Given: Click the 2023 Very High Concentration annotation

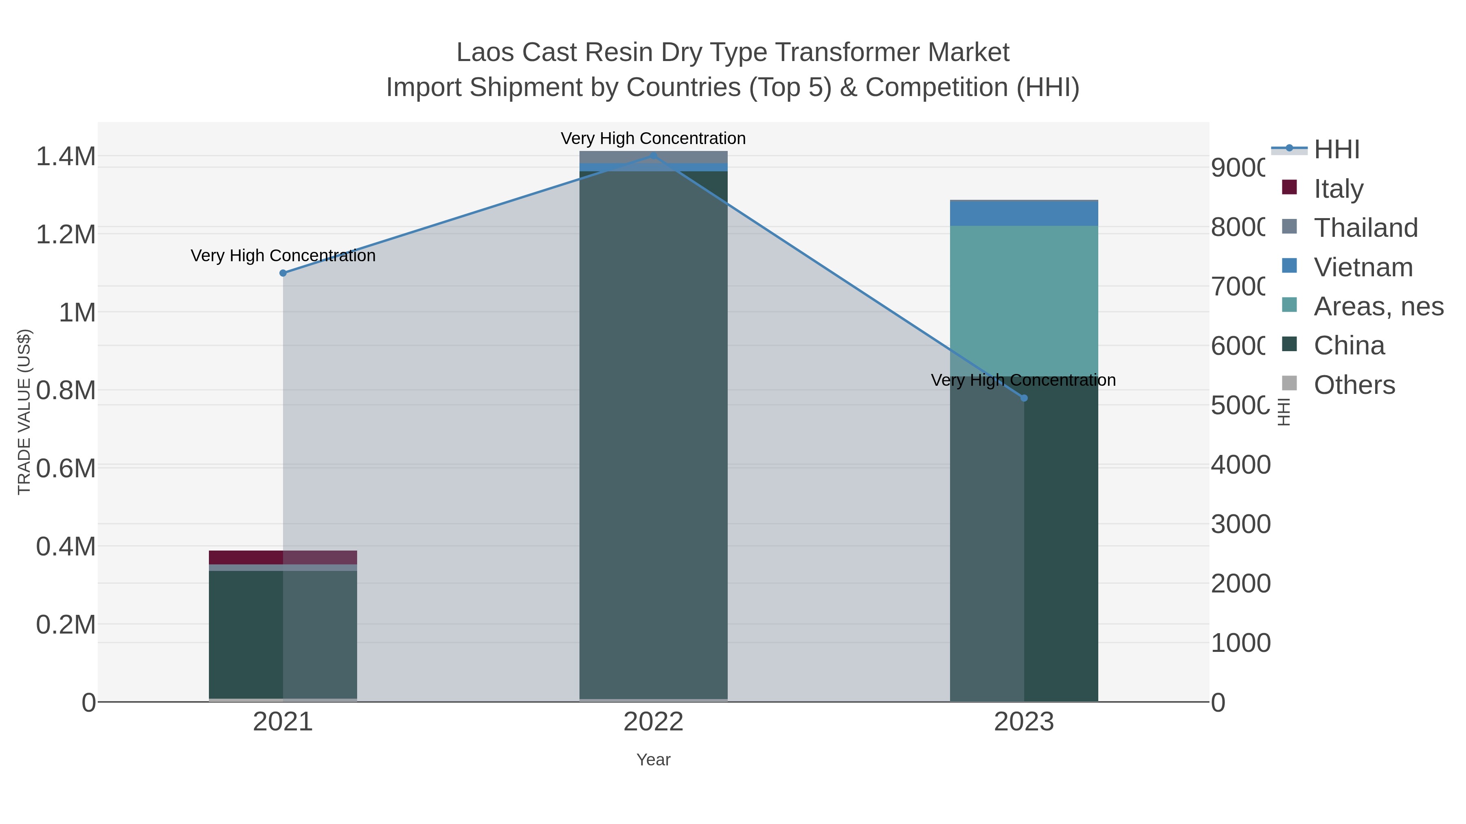Looking at the screenshot, I should click(1023, 380).
